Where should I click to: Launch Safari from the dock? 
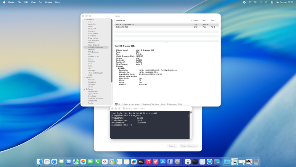[x=54, y=162]
